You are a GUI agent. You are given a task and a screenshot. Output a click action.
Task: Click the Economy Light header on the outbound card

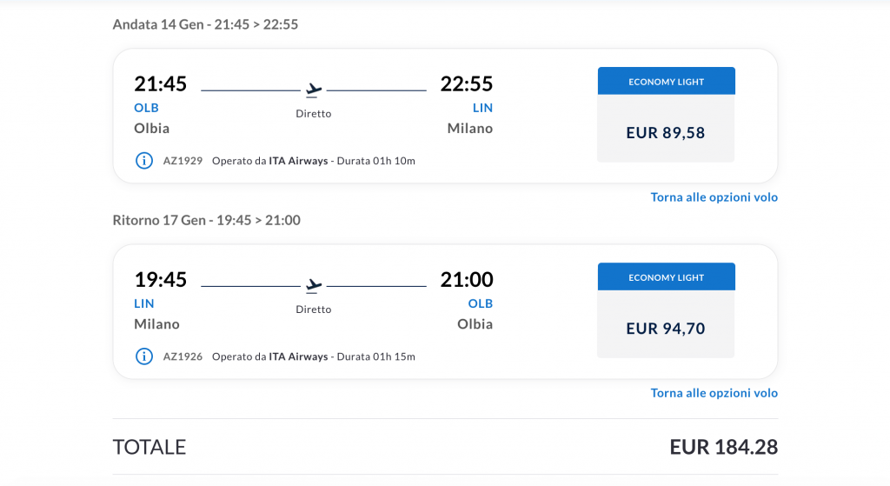pos(667,81)
